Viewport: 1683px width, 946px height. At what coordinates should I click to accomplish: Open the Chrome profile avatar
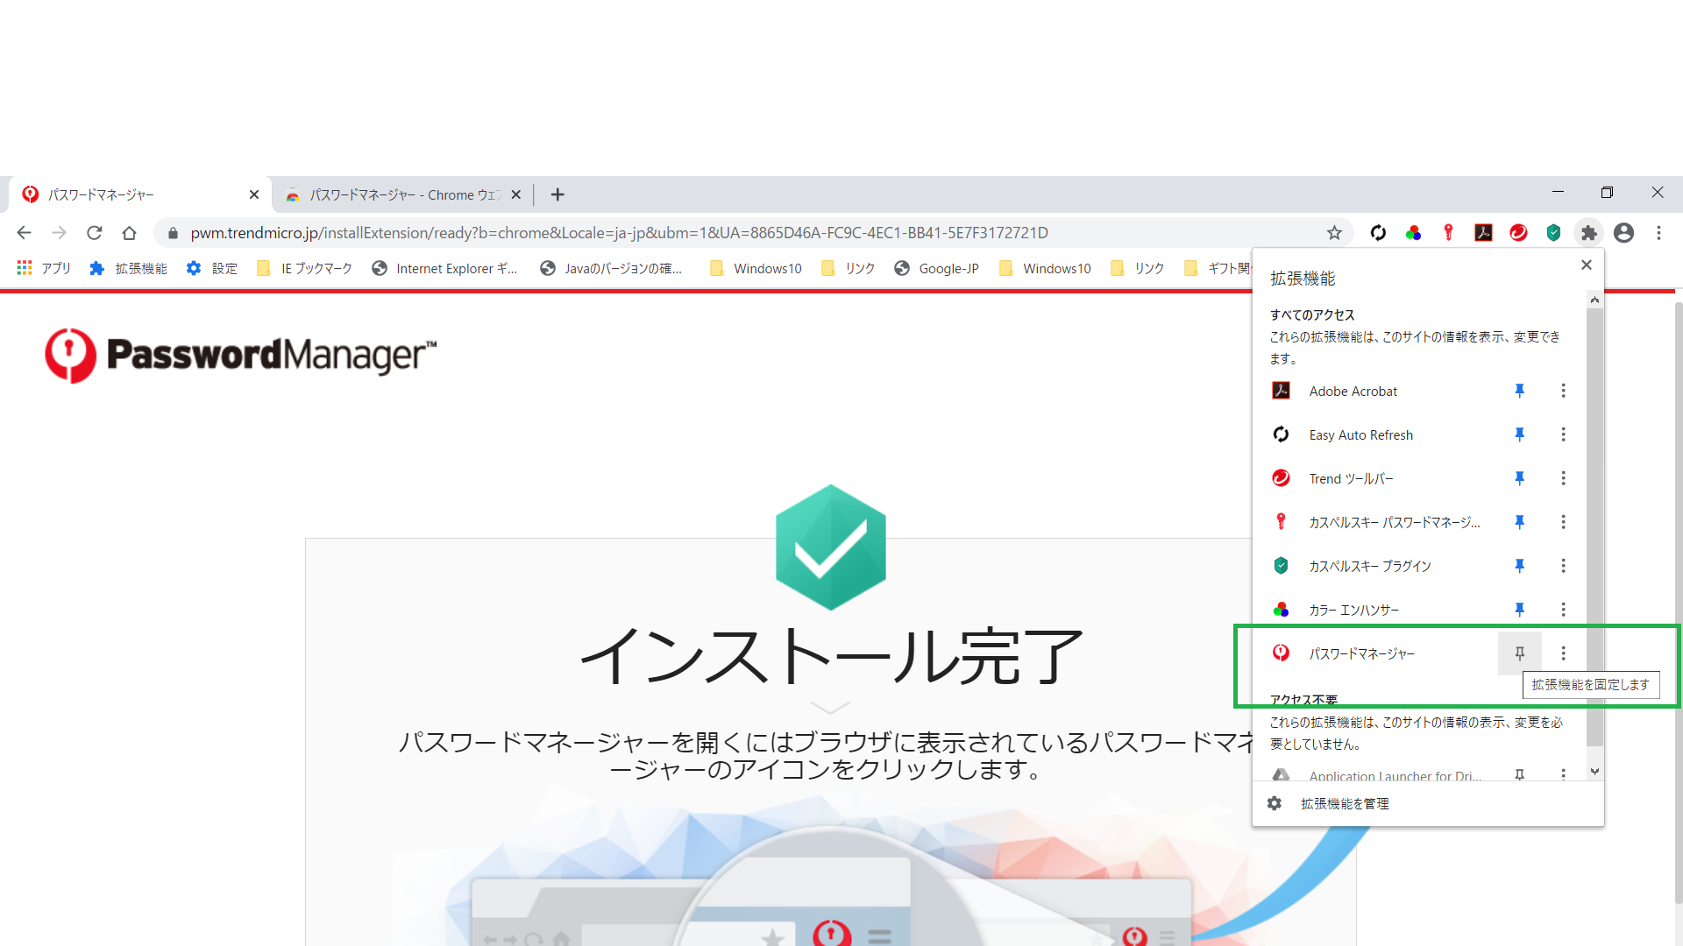tap(1623, 233)
